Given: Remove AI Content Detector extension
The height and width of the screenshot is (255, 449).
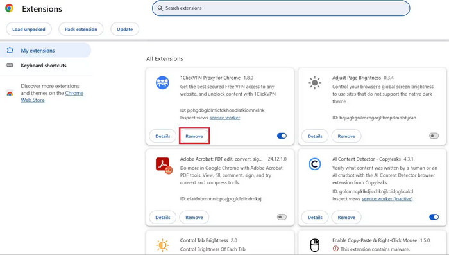Looking at the screenshot, I should point(346,217).
